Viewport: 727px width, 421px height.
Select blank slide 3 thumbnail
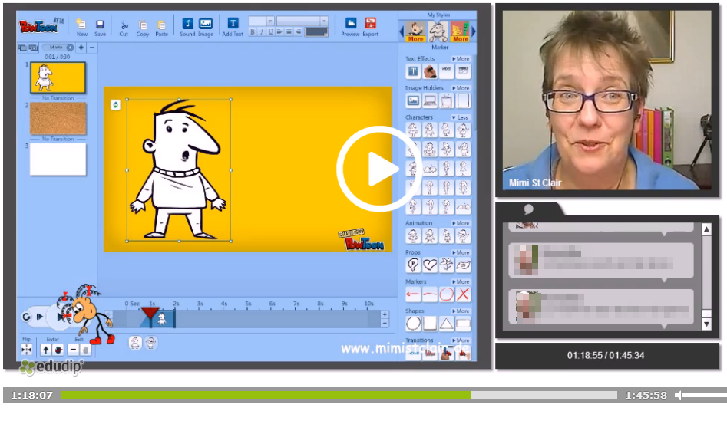(x=58, y=159)
